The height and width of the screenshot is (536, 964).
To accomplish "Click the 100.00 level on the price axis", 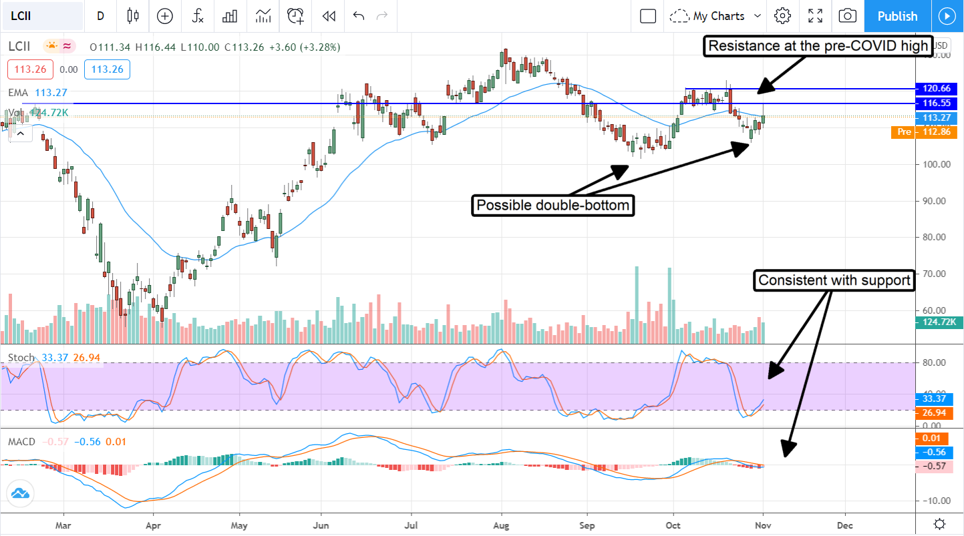I will pos(937,164).
